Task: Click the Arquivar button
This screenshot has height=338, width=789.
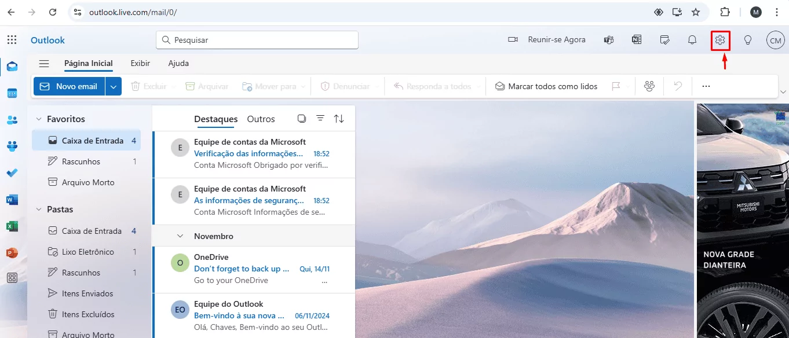Action: pos(207,86)
